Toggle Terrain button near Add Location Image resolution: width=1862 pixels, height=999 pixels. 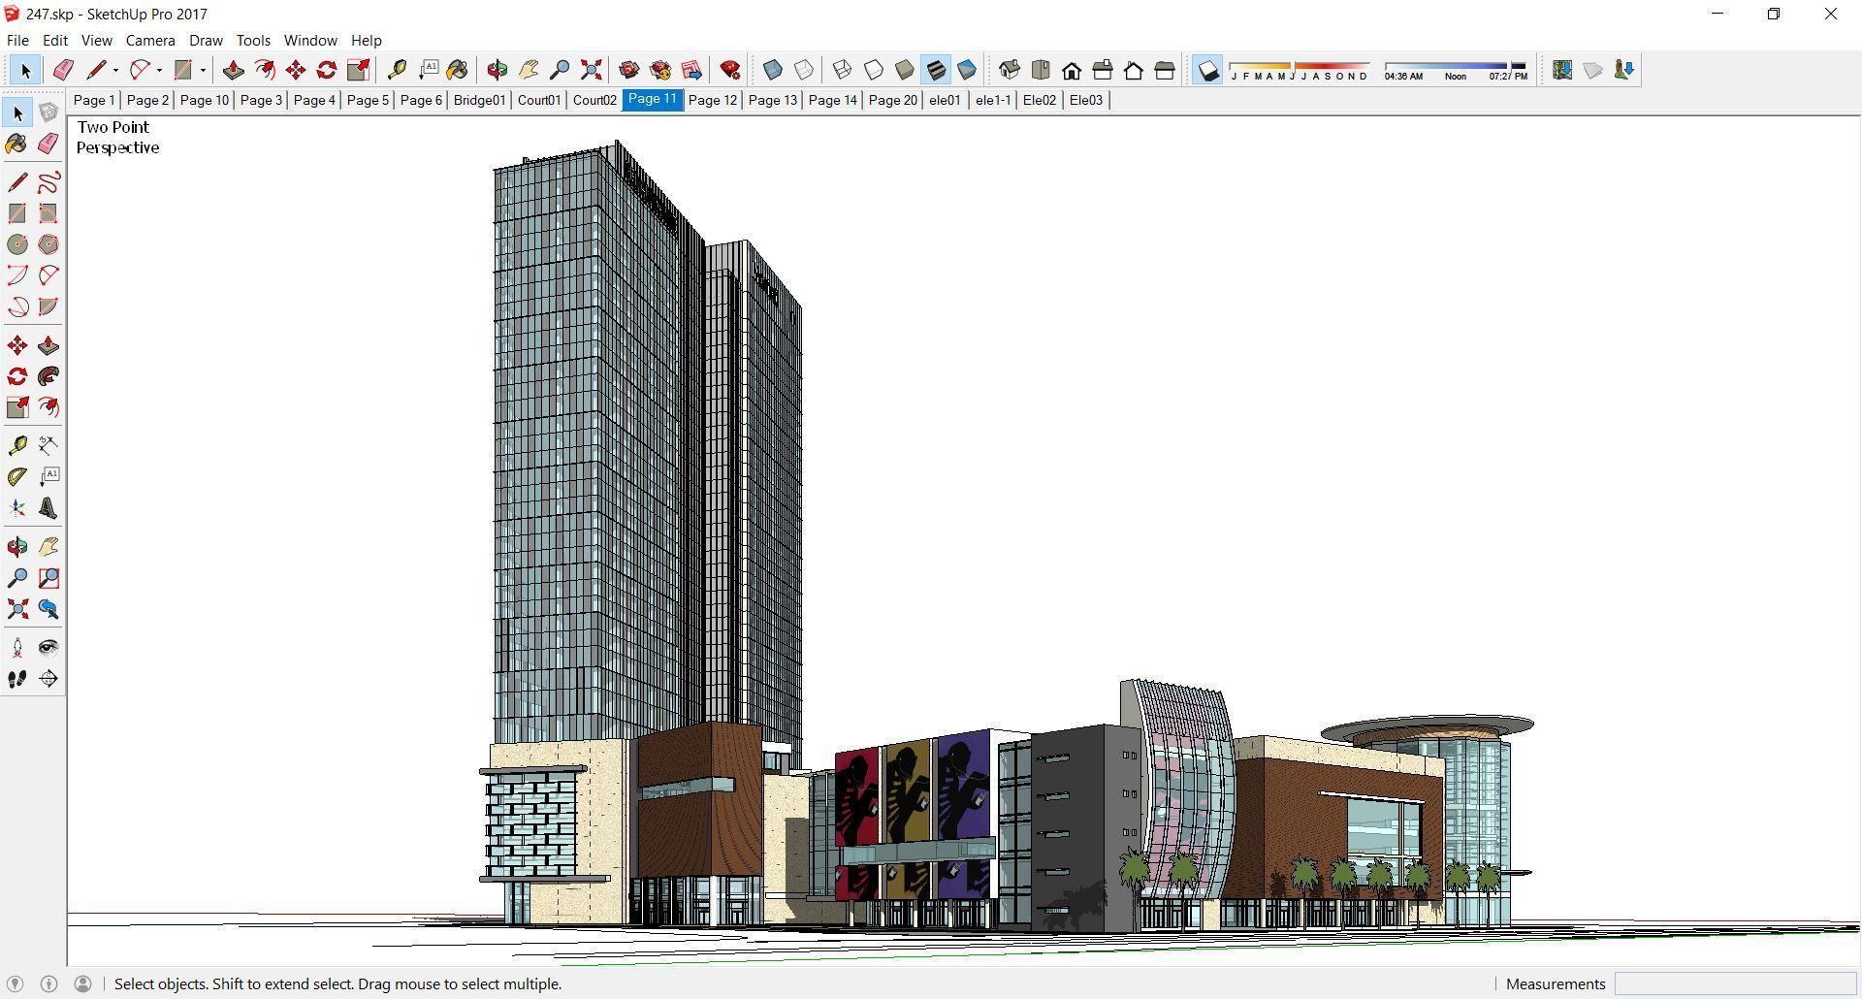coord(1593,70)
